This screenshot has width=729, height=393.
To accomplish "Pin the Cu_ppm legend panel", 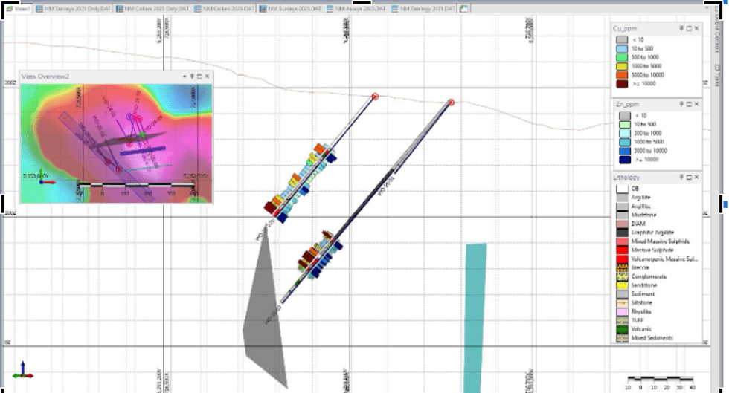I will pyautogui.click(x=681, y=28).
